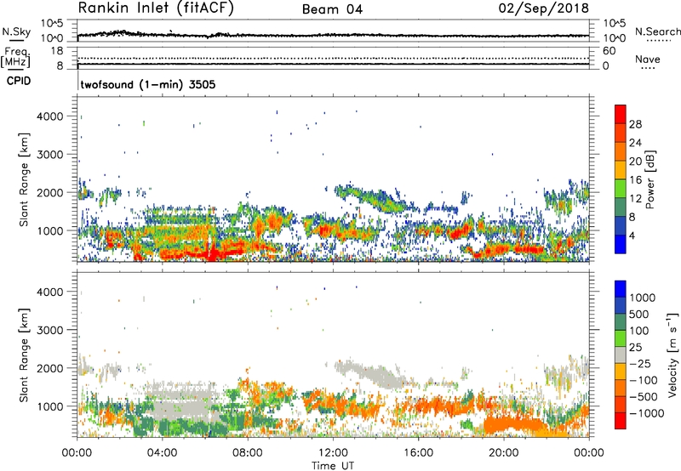Click the 'Freq. [MHz]' axis label

16,58
